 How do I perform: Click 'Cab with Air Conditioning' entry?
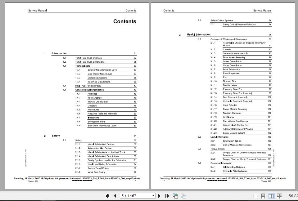point(236,121)
